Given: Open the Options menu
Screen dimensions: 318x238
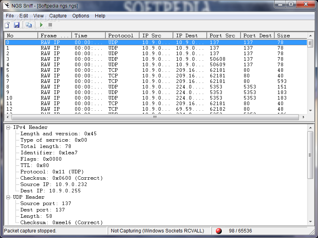Looking at the screenshot, I should [81, 16].
